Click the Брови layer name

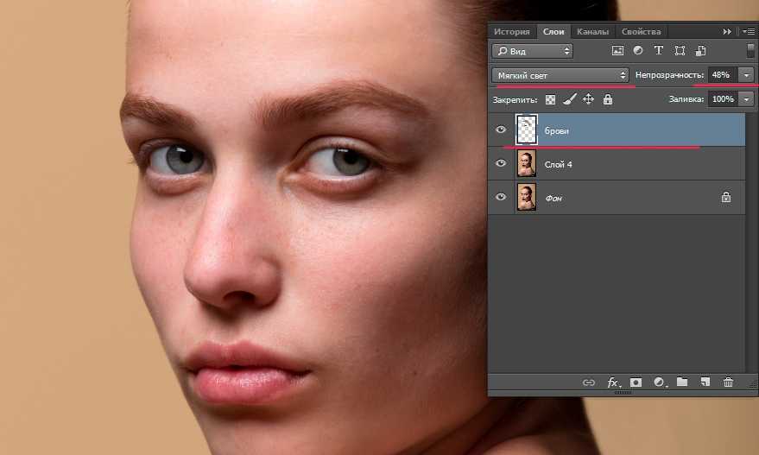click(557, 130)
